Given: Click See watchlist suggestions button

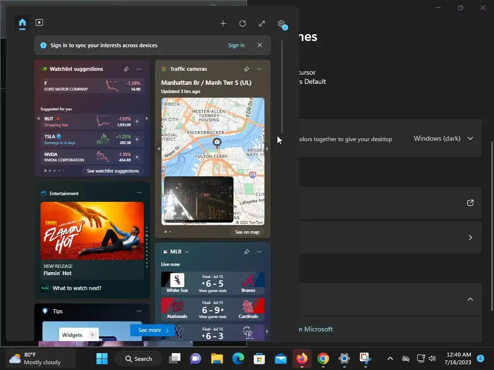Looking at the screenshot, I should 113,171.
